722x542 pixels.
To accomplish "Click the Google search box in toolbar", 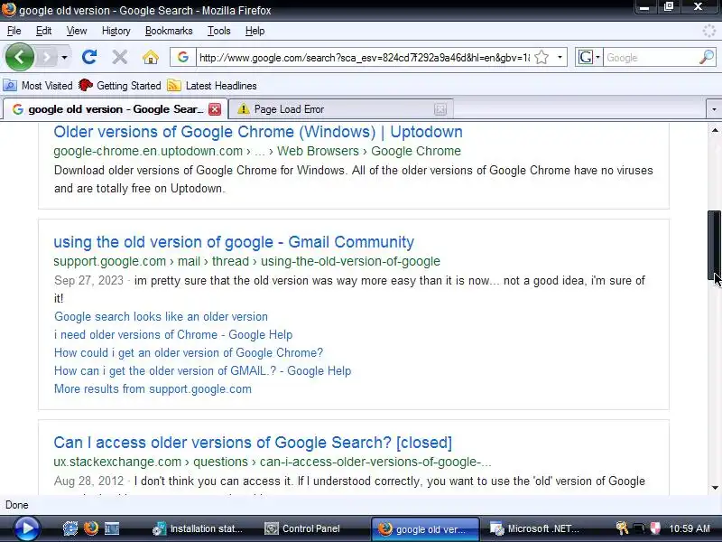I will pyautogui.click(x=650, y=58).
